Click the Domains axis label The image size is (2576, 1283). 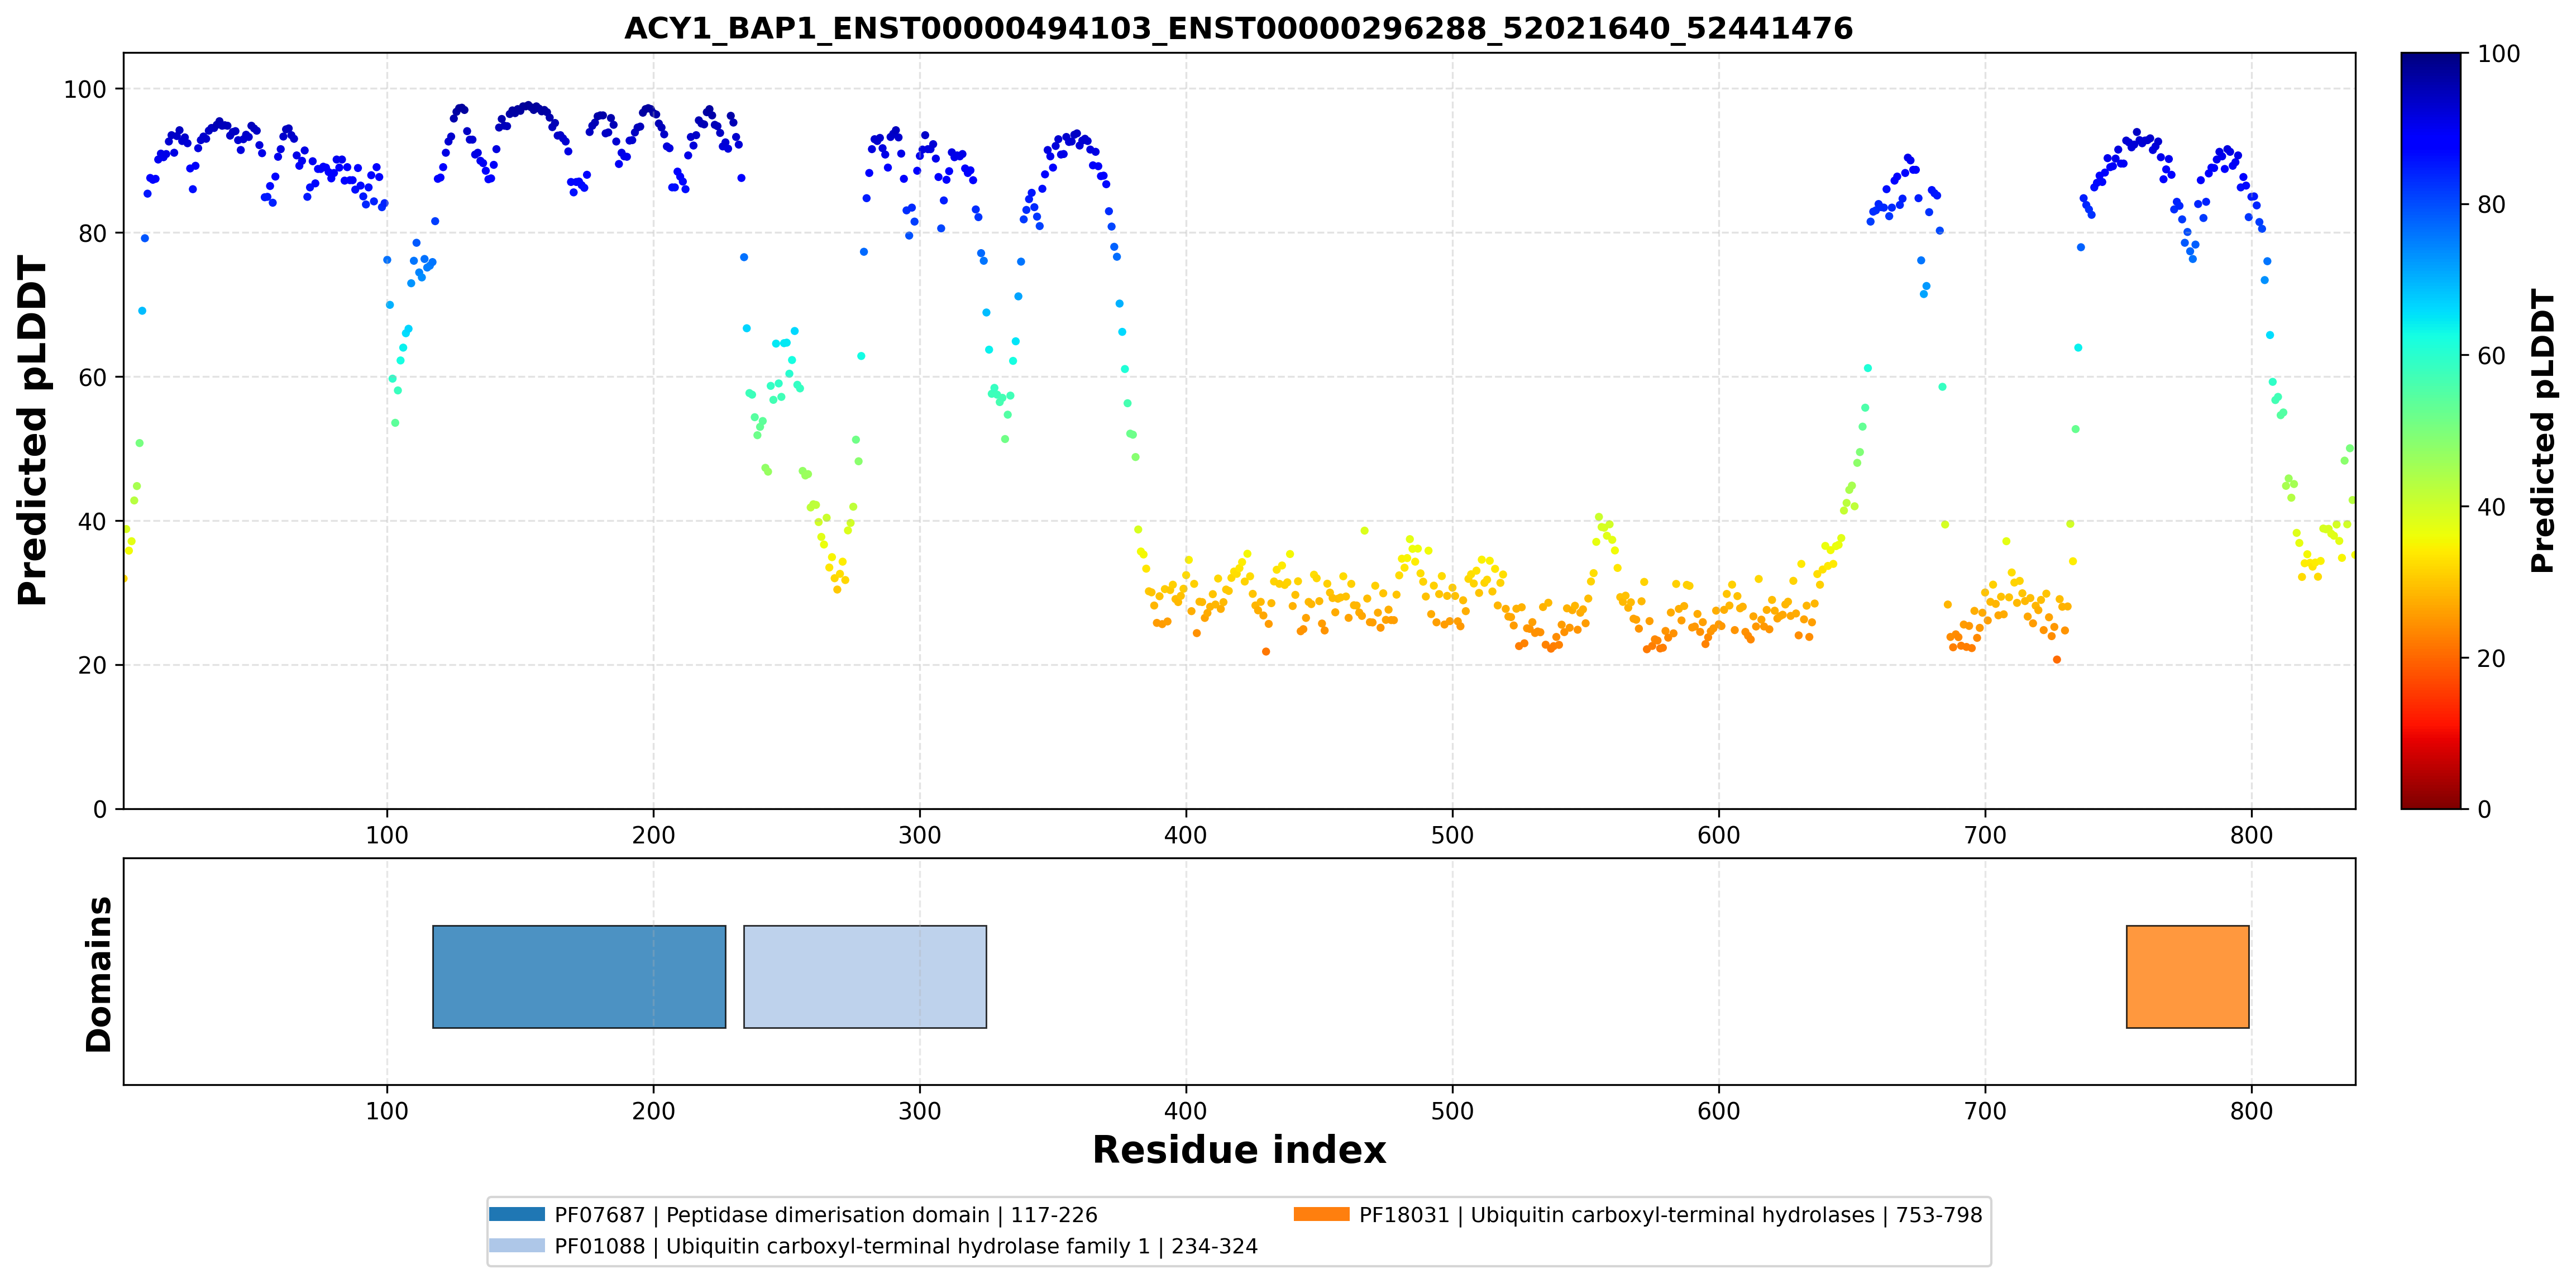99,974
